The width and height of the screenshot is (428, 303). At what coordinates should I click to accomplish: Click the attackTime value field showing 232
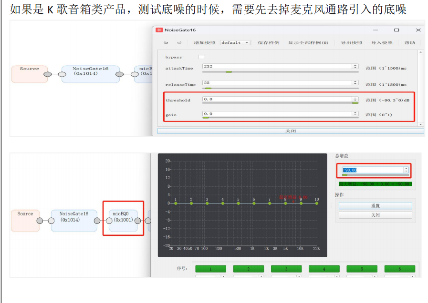(277, 66)
